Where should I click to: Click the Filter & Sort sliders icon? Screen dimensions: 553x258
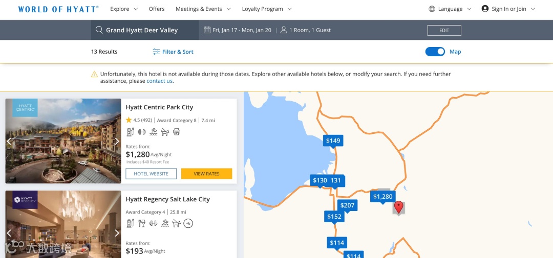tap(156, 52)
